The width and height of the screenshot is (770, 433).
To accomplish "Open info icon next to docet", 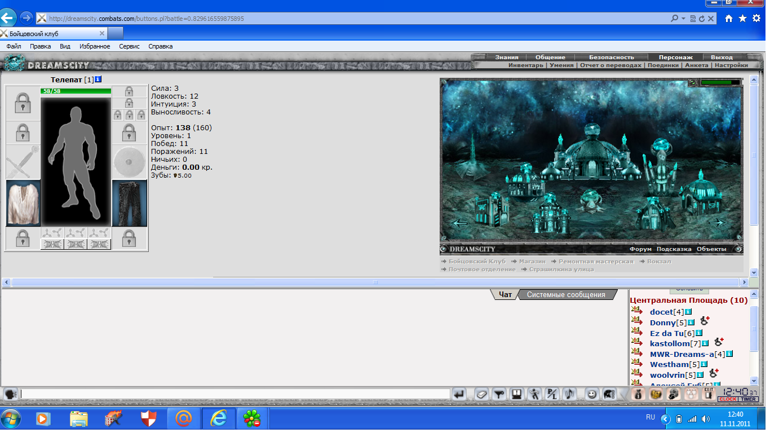I will click(x=688, y=312).
